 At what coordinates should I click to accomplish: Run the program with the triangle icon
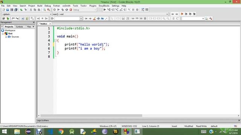tap(58, 10)
